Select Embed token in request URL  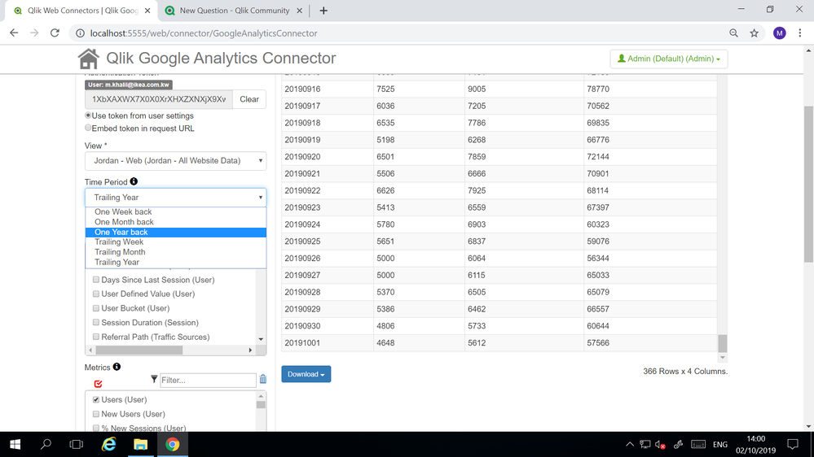[x=88, y=128]
